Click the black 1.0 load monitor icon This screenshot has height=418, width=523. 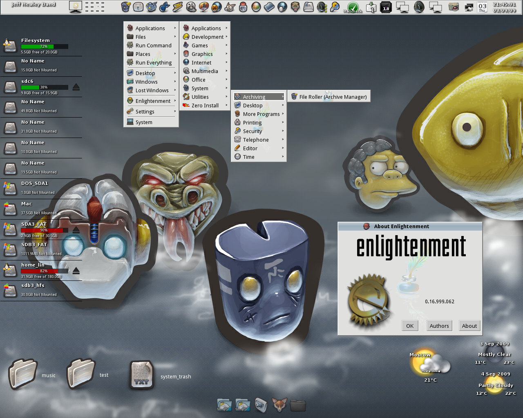tap(386, 7)
